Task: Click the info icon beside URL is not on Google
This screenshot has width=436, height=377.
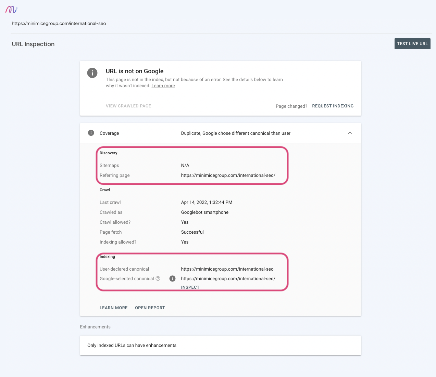Action: (x=92, y=73)
